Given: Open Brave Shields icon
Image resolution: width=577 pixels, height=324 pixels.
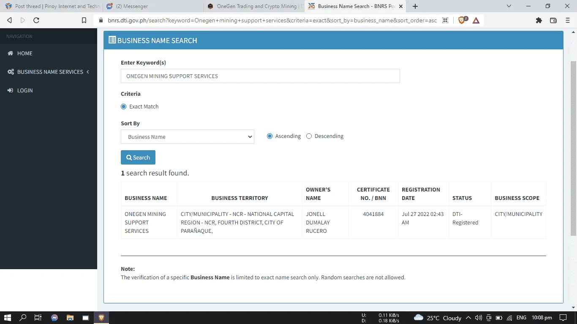Looking at the screenshot, I should pos(462,20).
